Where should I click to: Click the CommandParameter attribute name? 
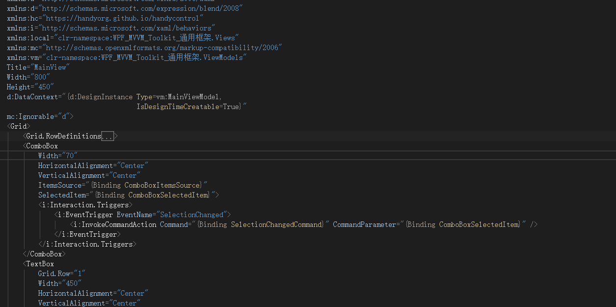point(364,224)
